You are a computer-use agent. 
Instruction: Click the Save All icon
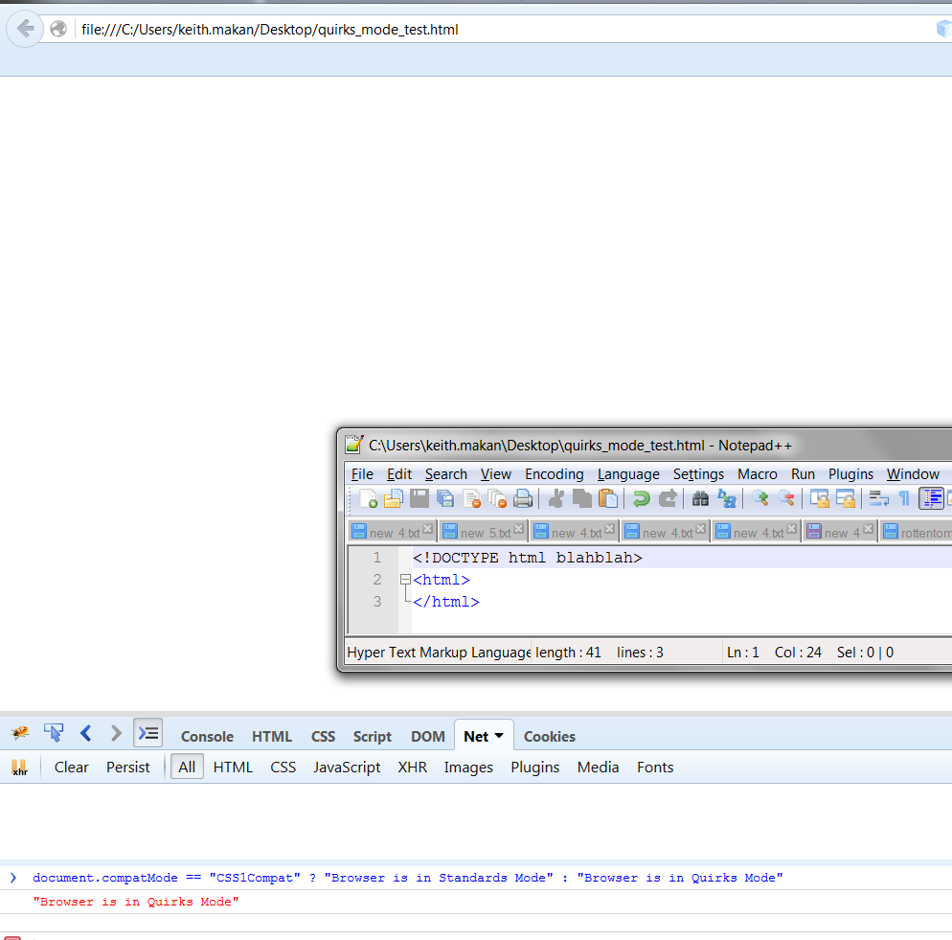click(x=445, y=499)
